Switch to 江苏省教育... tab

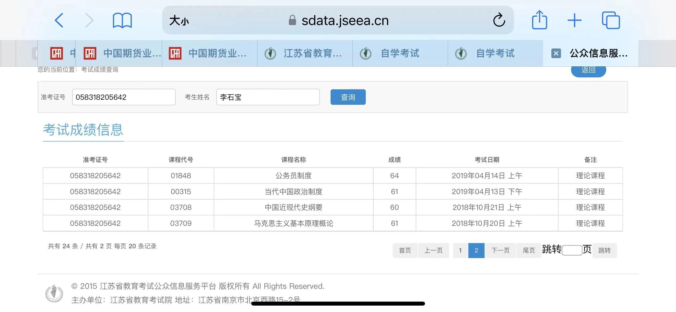(305, 53)
